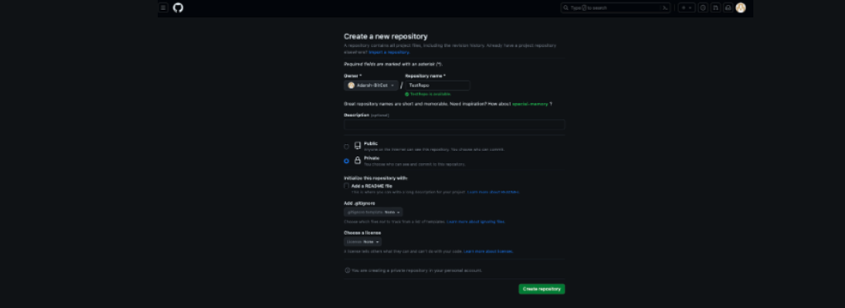The height and width of the screenshot is (308, 845).
Task: Open the hamburger navigation menu
Action: point(164,7)
